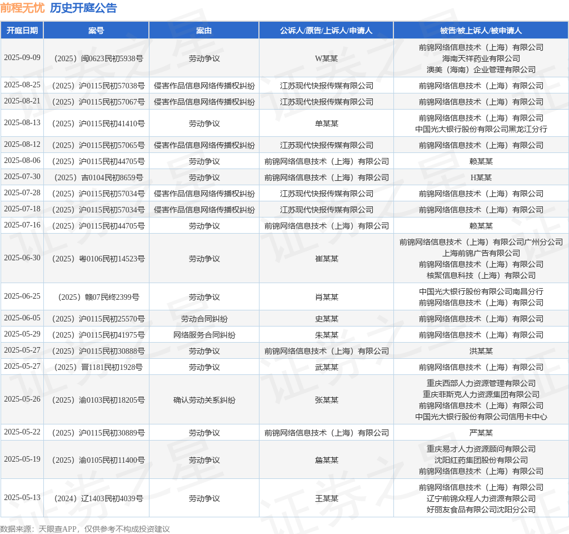Viewport: 569px width, 534px height.
Task: Click plaintiff 武某某
Action: point(326,367)
